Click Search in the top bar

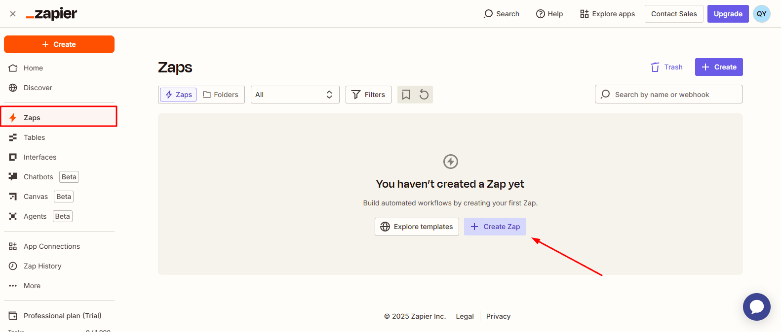click(x=502, y=14)
